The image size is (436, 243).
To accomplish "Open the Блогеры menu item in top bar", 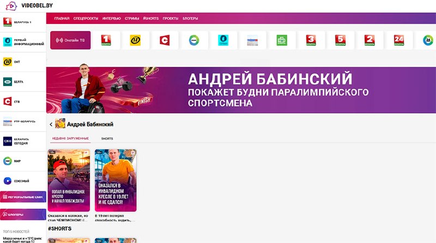I will (190, 18).
